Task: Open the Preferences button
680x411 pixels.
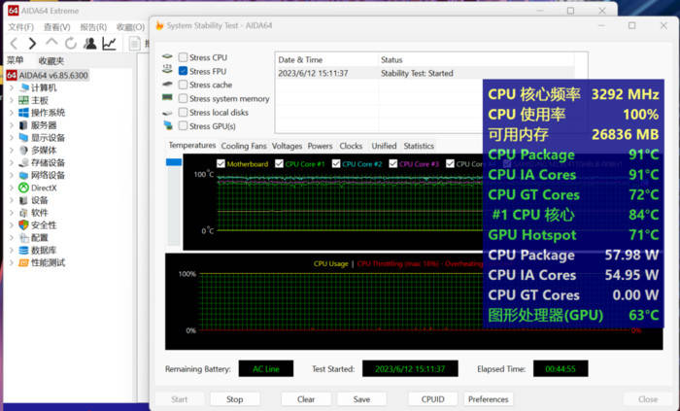Action: point(489,399)
